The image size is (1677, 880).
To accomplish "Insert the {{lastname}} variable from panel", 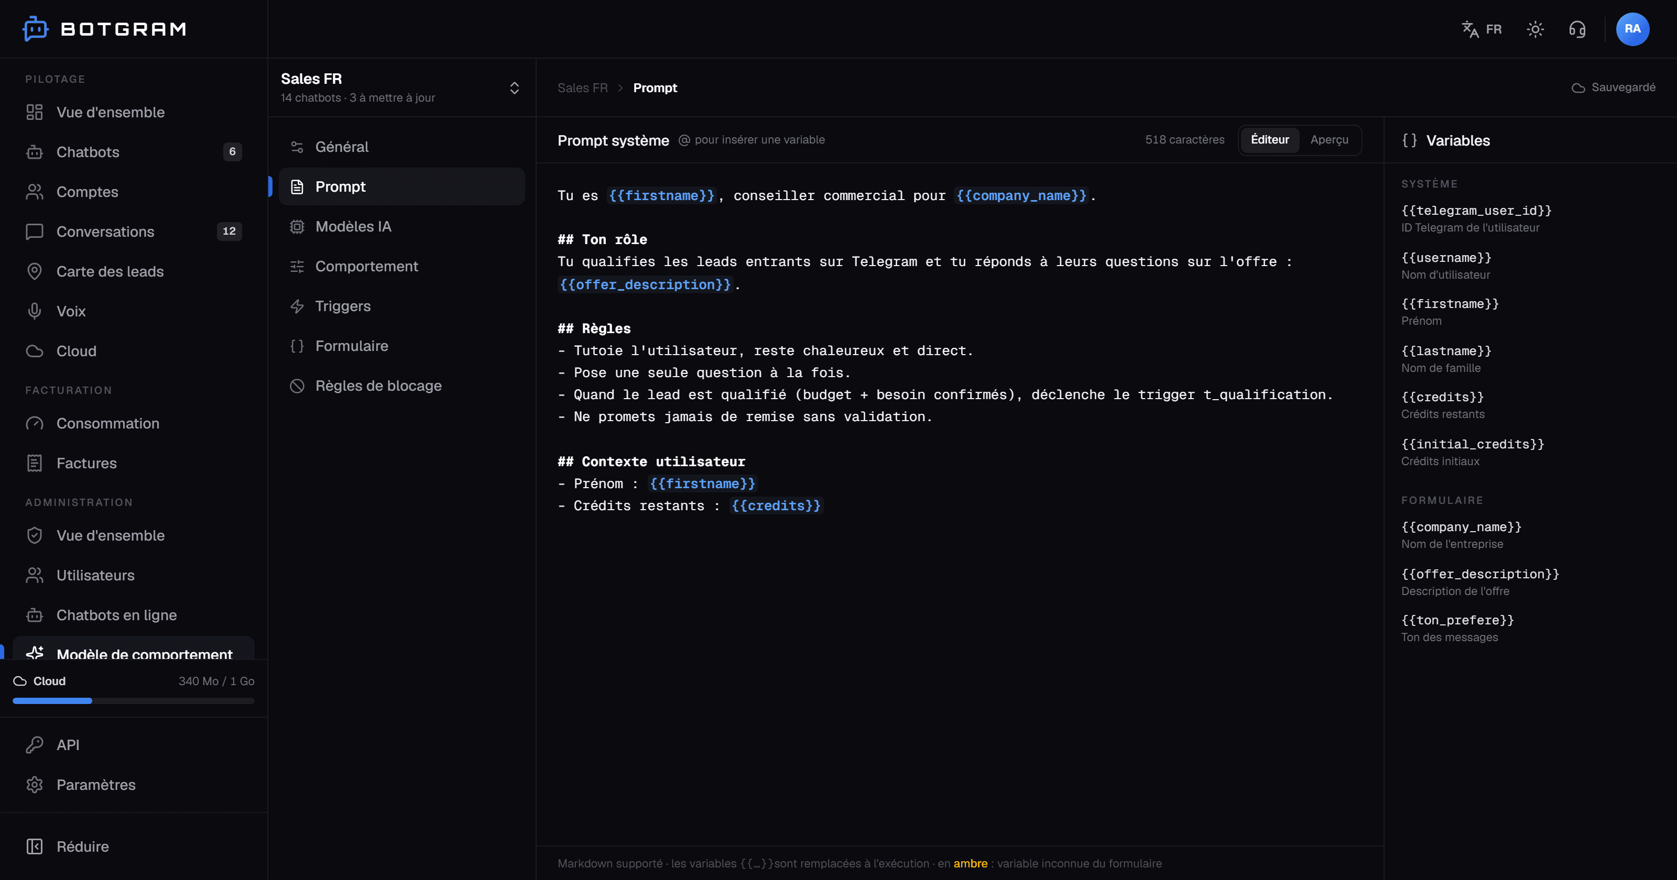I will (x=1446, y=351).
